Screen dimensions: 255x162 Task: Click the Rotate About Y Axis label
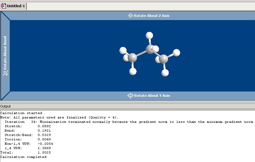pyautogui.click(x=152, y=96)
